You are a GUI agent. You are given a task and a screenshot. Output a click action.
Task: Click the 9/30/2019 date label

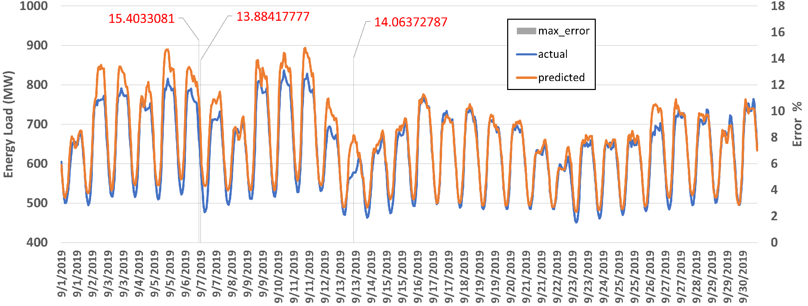coord(743,277)
